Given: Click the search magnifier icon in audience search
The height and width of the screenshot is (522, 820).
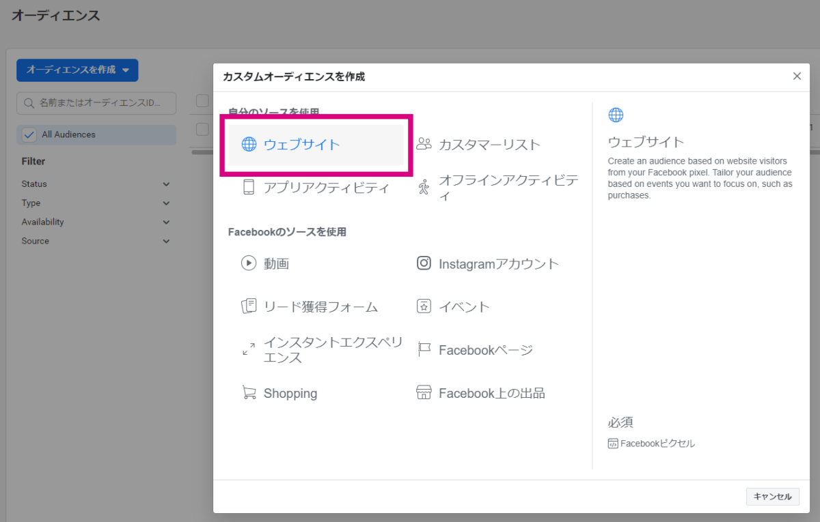Looking at the screenshot, I should (x=29, y=103).
